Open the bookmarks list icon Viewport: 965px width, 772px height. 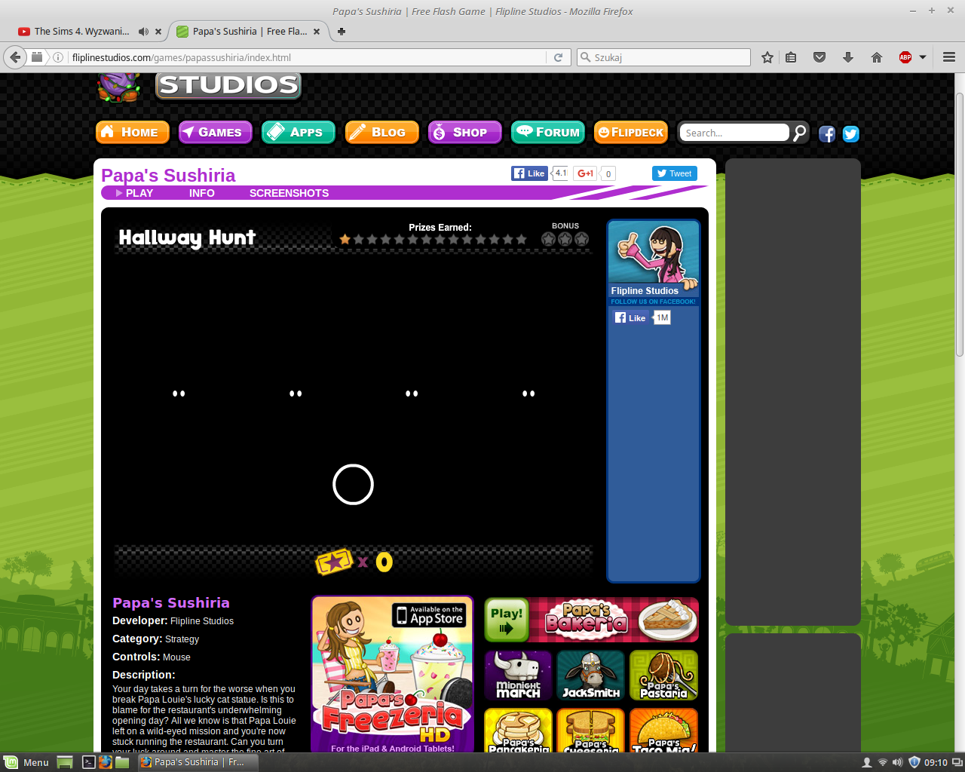(x=791, y=57)
